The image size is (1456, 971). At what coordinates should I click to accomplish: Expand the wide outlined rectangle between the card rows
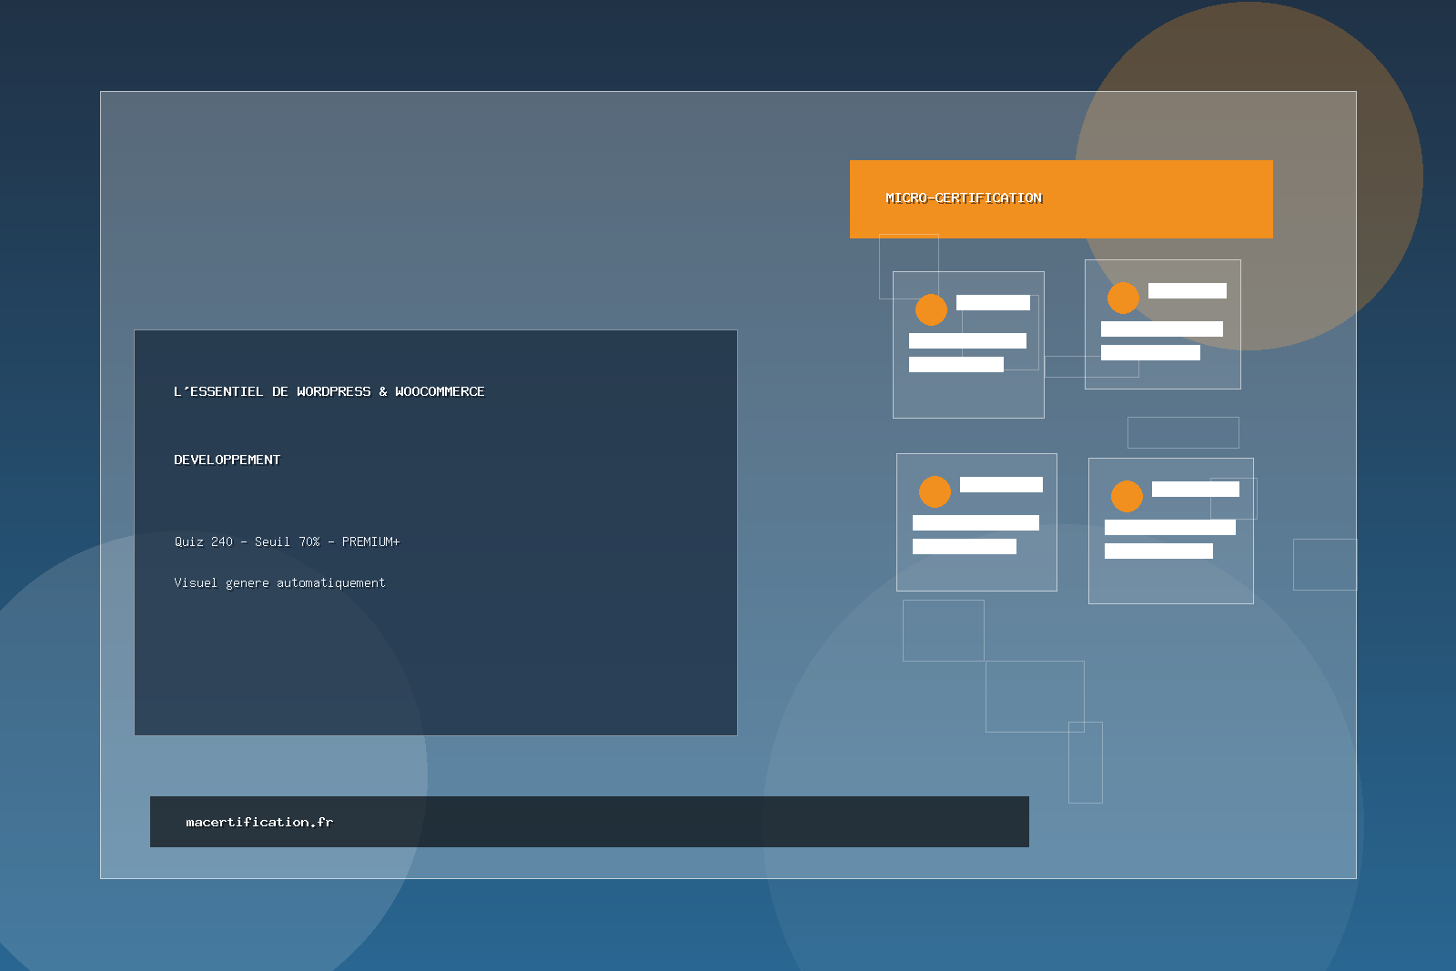[1183, 431]
